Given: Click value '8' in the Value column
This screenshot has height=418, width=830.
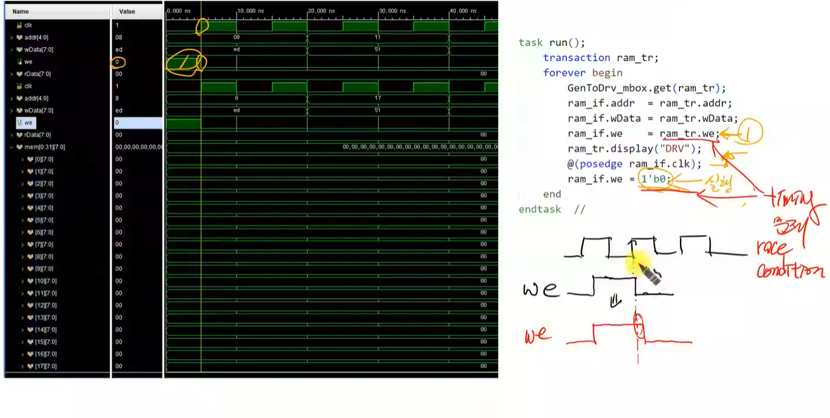Looking at the screenshot, I should tap(117, 98).
